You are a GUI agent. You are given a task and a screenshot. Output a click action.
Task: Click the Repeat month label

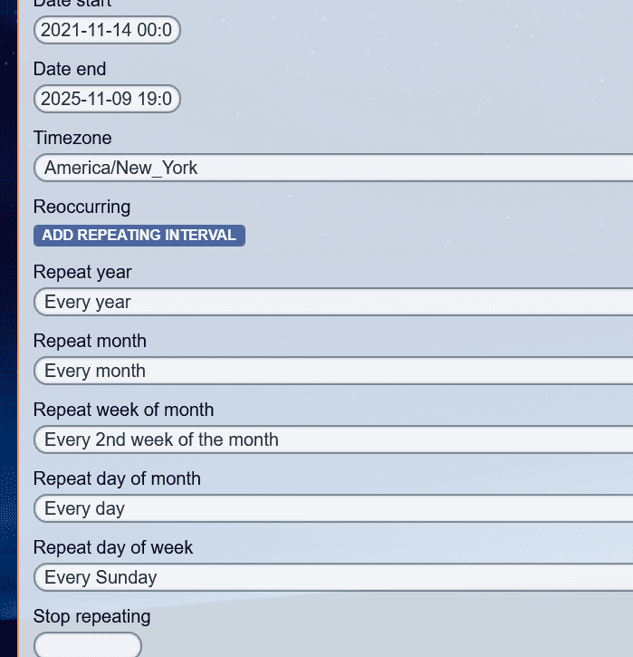pos(90,341)
